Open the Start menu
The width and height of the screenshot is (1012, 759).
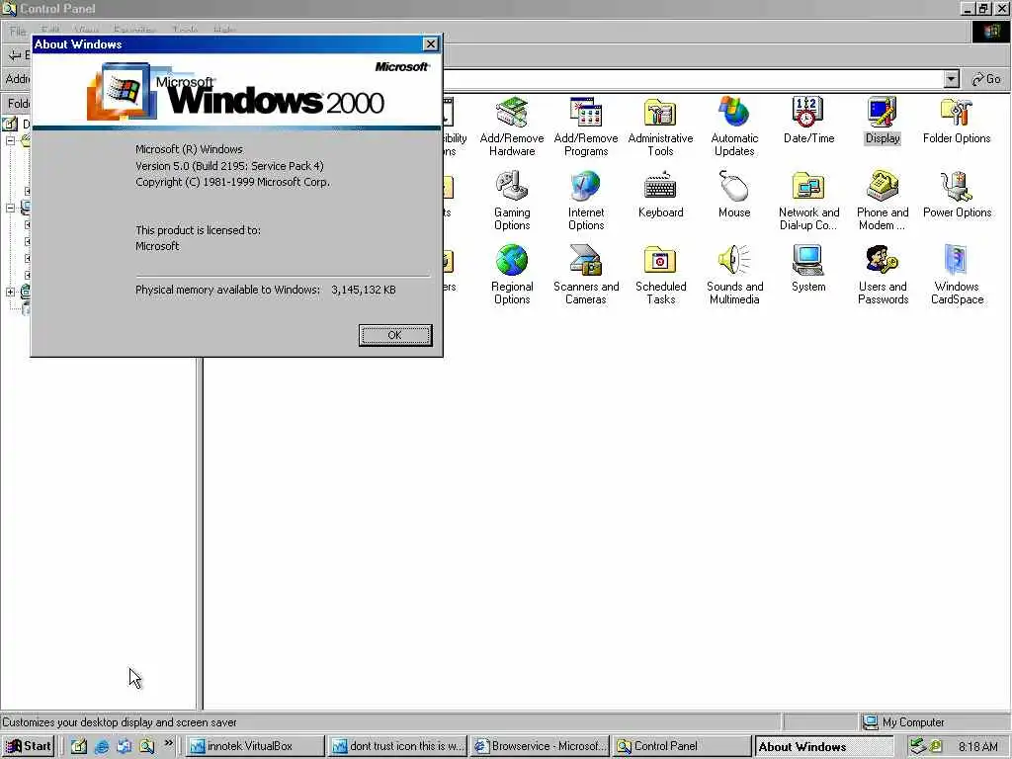point(29,746)
